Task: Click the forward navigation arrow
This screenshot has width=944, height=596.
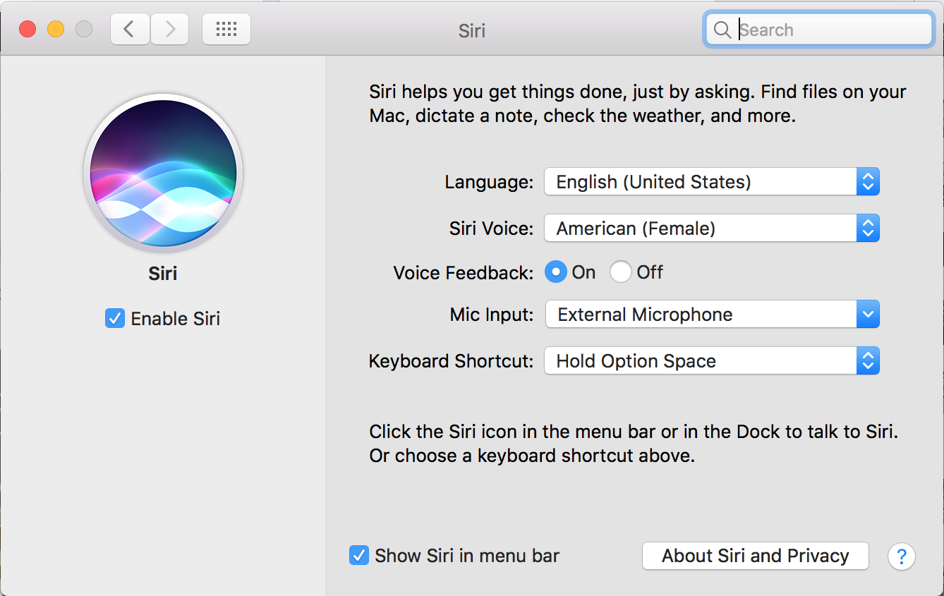Action: (169, 29)
